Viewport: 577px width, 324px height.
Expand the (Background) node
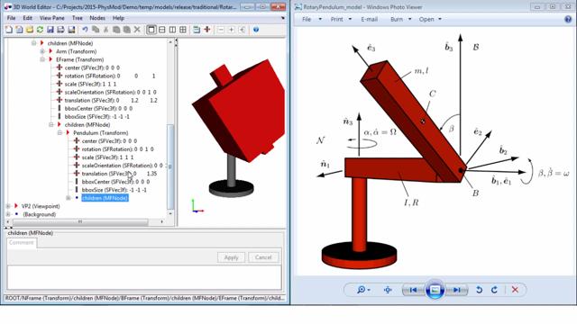pos(8,214)
